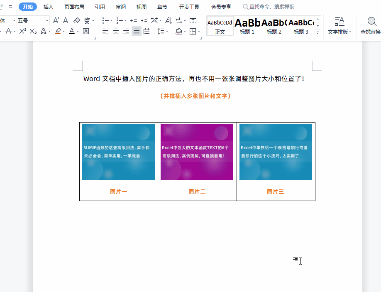This screenshot has height=292, width=381.
Task: Click the search commands input field
Action: click(x=269, y=7)
